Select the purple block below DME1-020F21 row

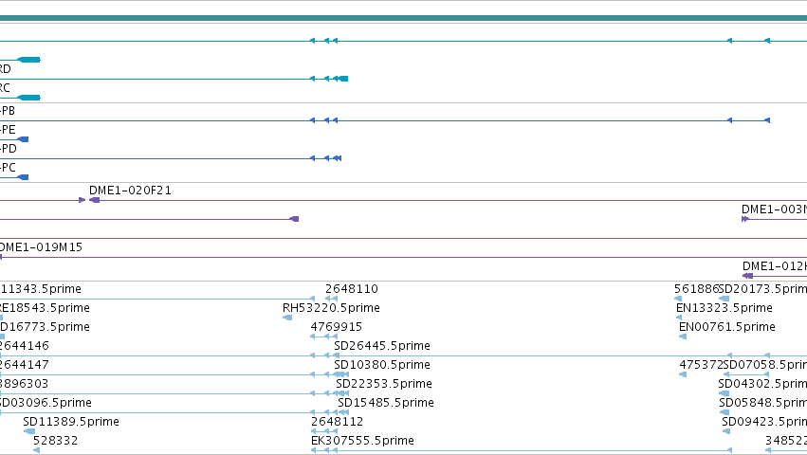coord(294,219)
